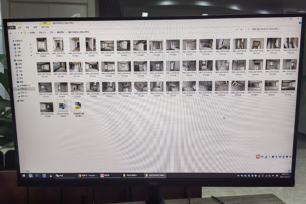Open 图片 under quick access
The height and width of the screenshot is (204, 306).
pos(18,55)
